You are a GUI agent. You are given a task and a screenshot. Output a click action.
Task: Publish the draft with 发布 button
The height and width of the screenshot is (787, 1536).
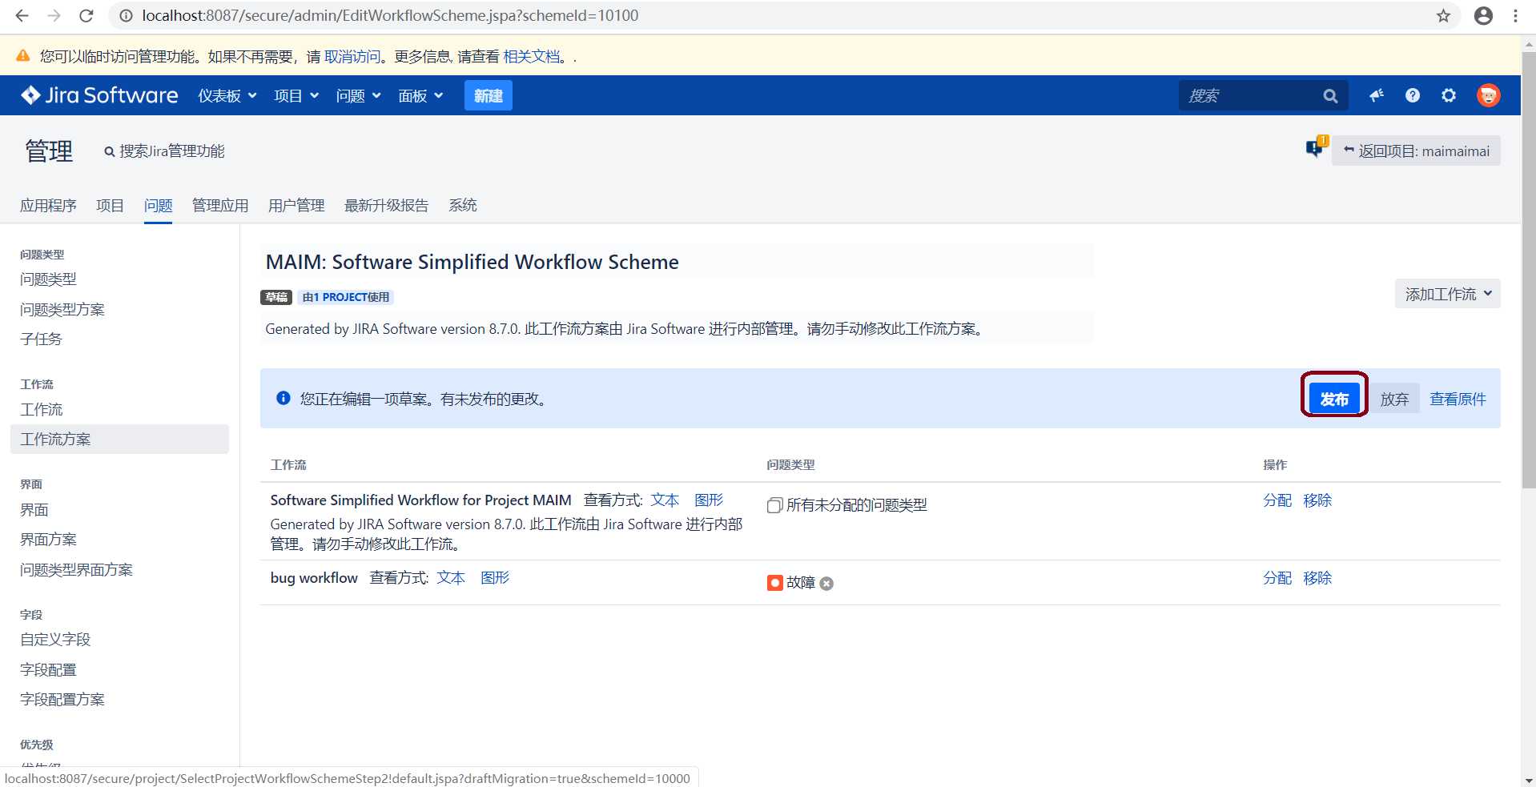click(x=1334, y=399)
